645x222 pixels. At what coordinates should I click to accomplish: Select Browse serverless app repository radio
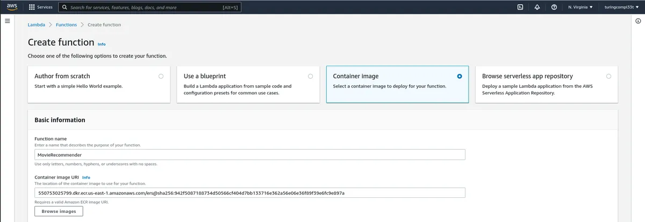click(608, 76)
